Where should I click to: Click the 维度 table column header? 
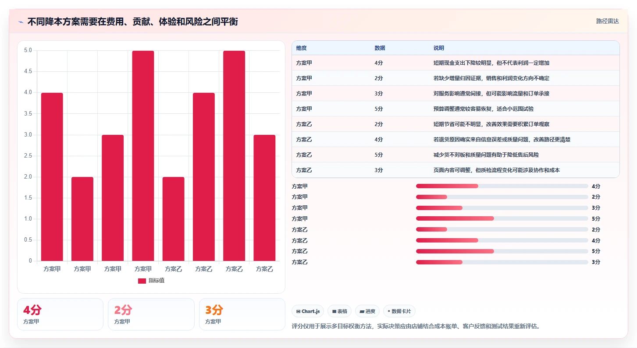coord(302,48)
